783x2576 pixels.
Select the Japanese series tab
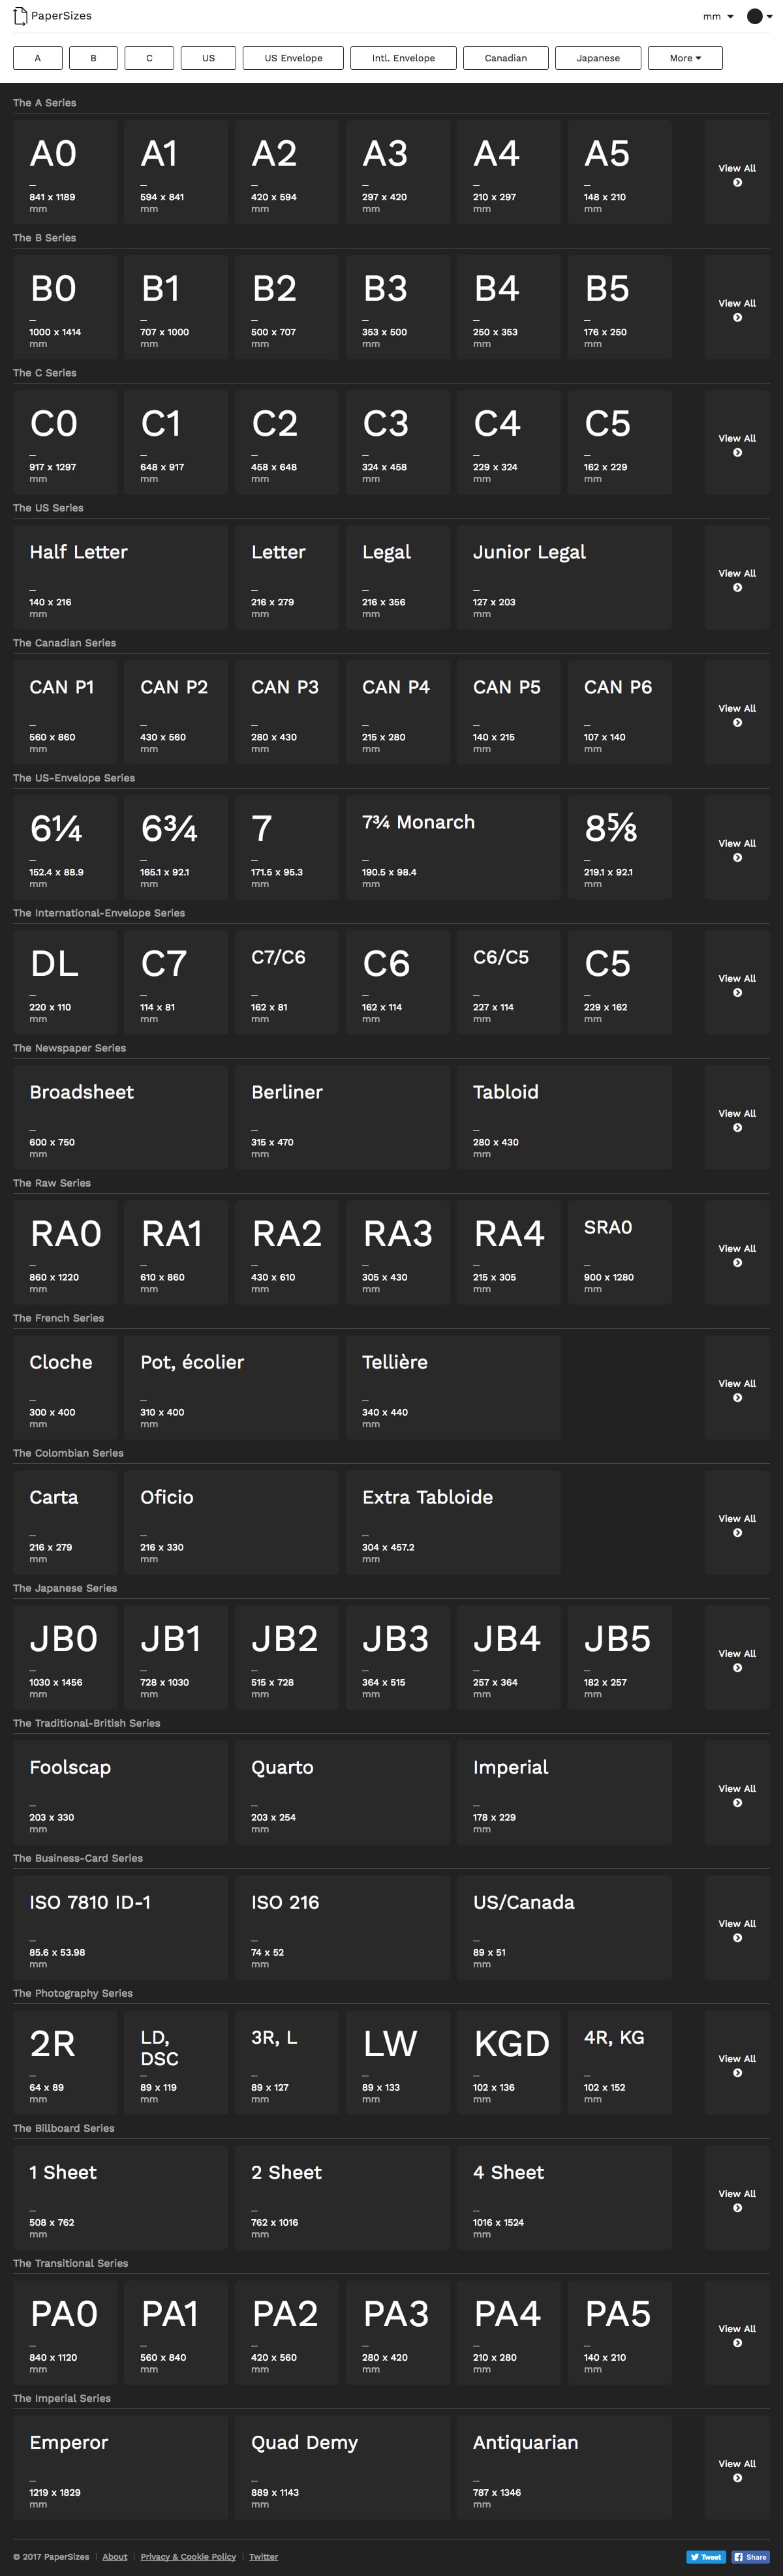[598, 58]
